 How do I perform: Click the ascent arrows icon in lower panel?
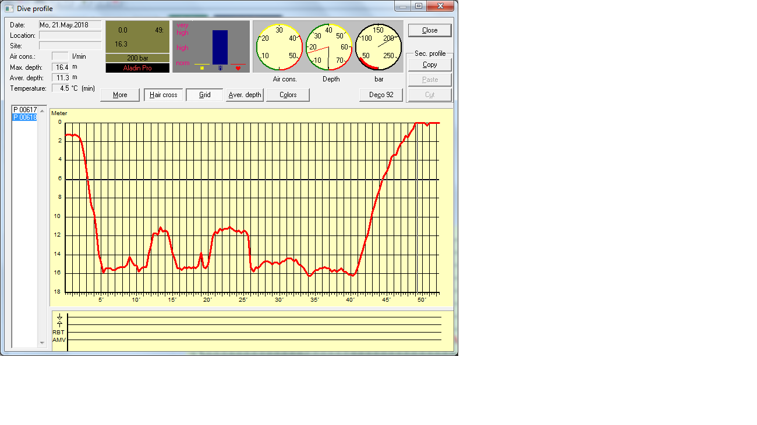(59, 320)
